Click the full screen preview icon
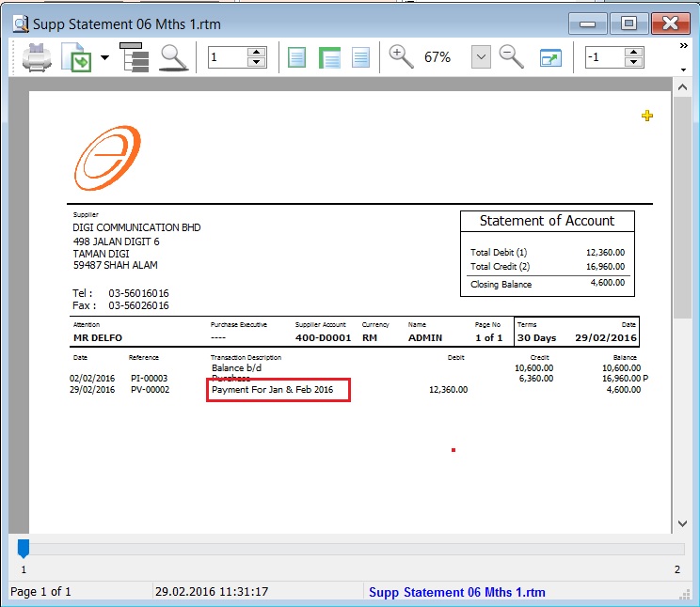 tap(550, 58)
